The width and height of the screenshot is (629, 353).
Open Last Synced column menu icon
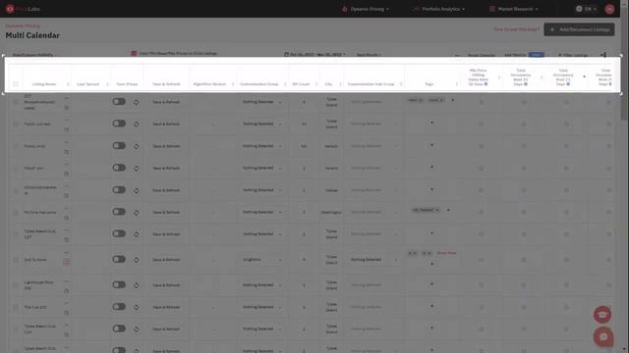coord(107,84)
